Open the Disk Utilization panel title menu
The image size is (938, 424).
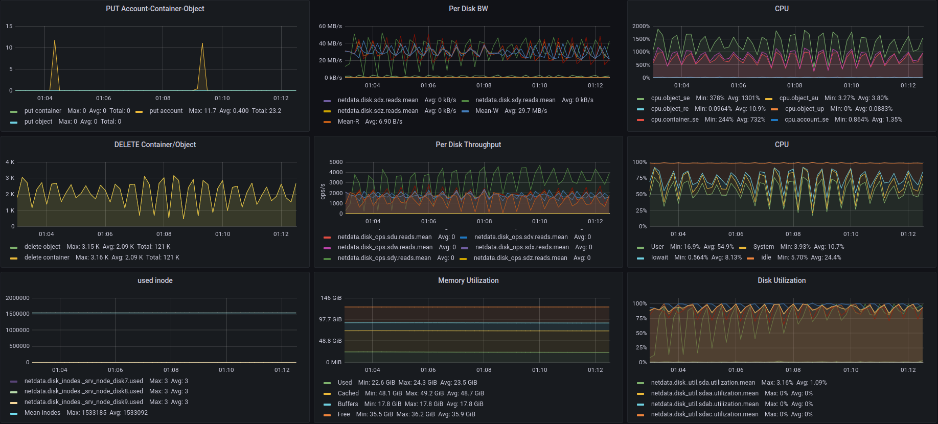coord(781,280)
